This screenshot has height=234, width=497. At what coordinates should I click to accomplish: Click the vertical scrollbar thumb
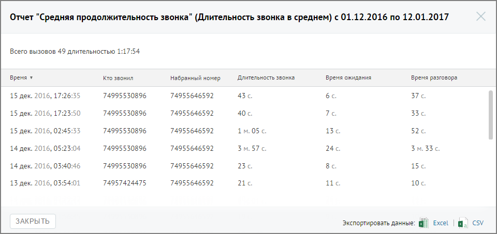coord(490,115)
